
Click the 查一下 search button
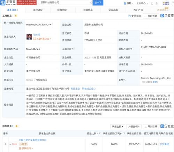click(98, 3)
